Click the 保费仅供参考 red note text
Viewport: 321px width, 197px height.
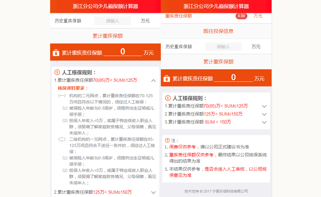[182, 147]
